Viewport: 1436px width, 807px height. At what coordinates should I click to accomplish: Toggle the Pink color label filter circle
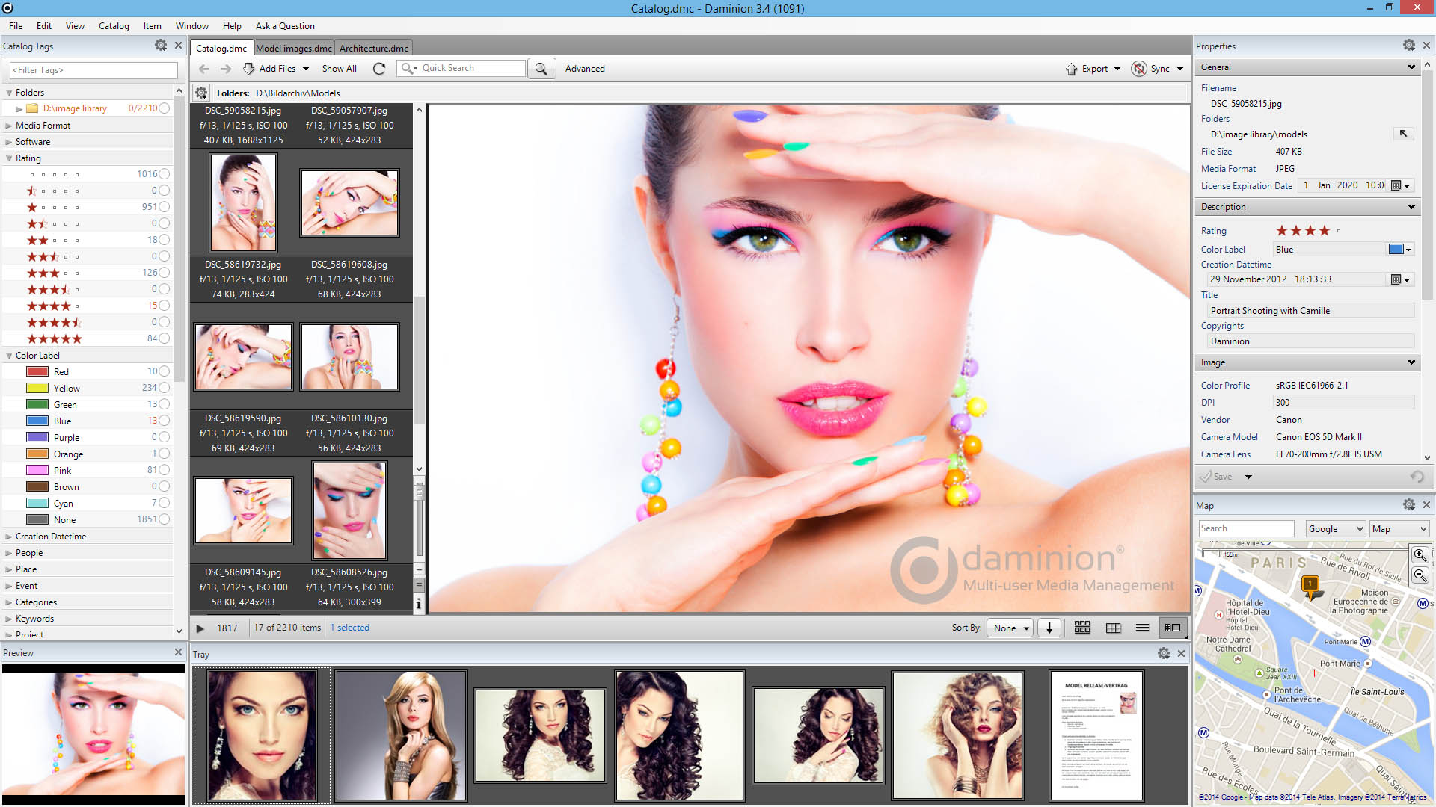[164, 470]
